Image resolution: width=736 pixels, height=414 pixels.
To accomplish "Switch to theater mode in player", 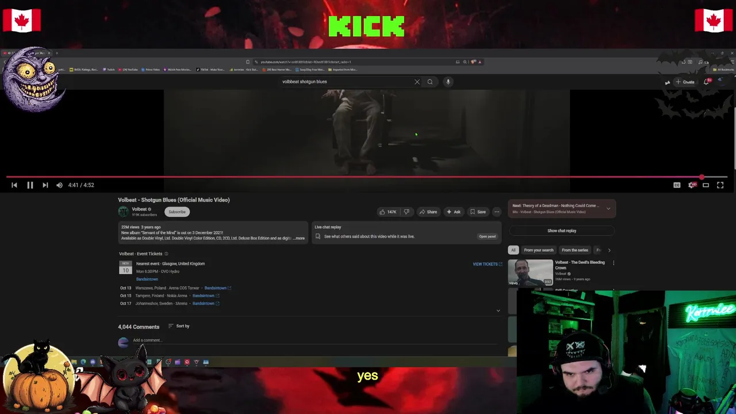I will tap(706, 185).
